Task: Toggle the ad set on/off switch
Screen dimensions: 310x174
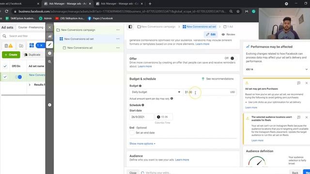Action: click(18, 77)
